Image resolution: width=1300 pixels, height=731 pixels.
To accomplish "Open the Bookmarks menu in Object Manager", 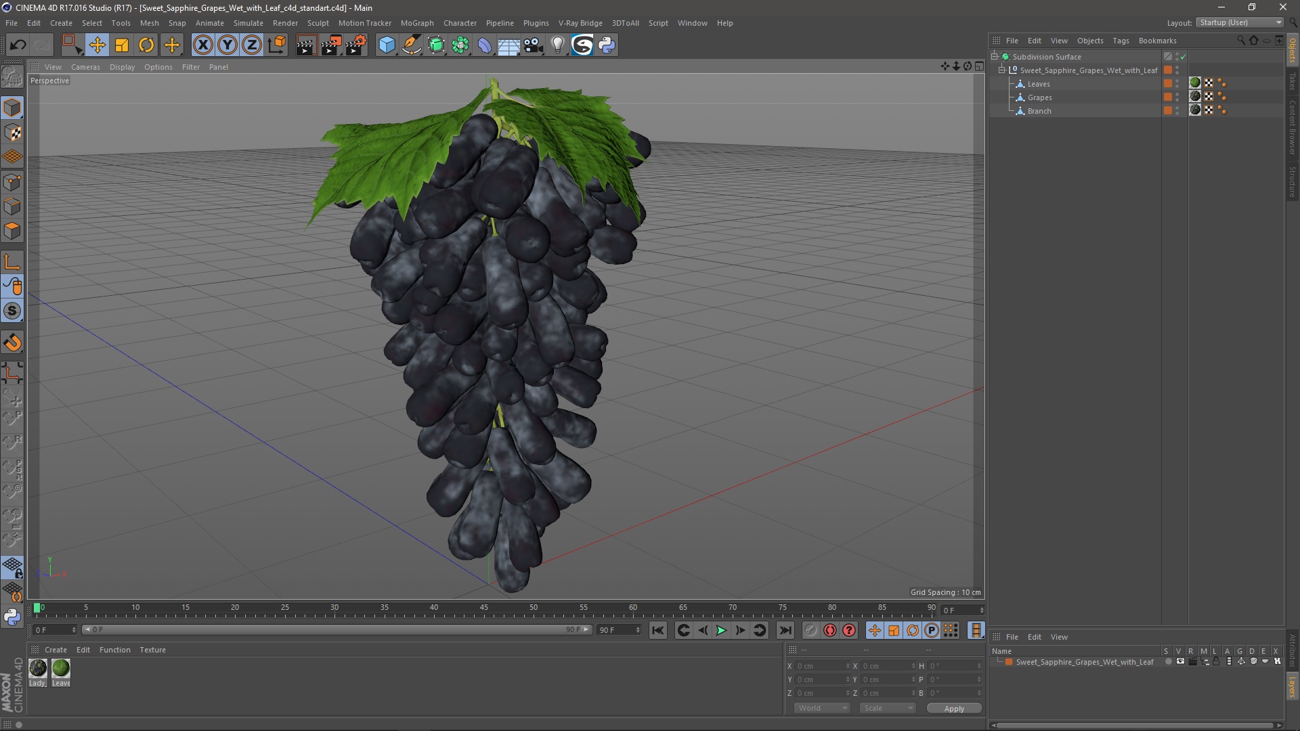I will point(1157,41).
